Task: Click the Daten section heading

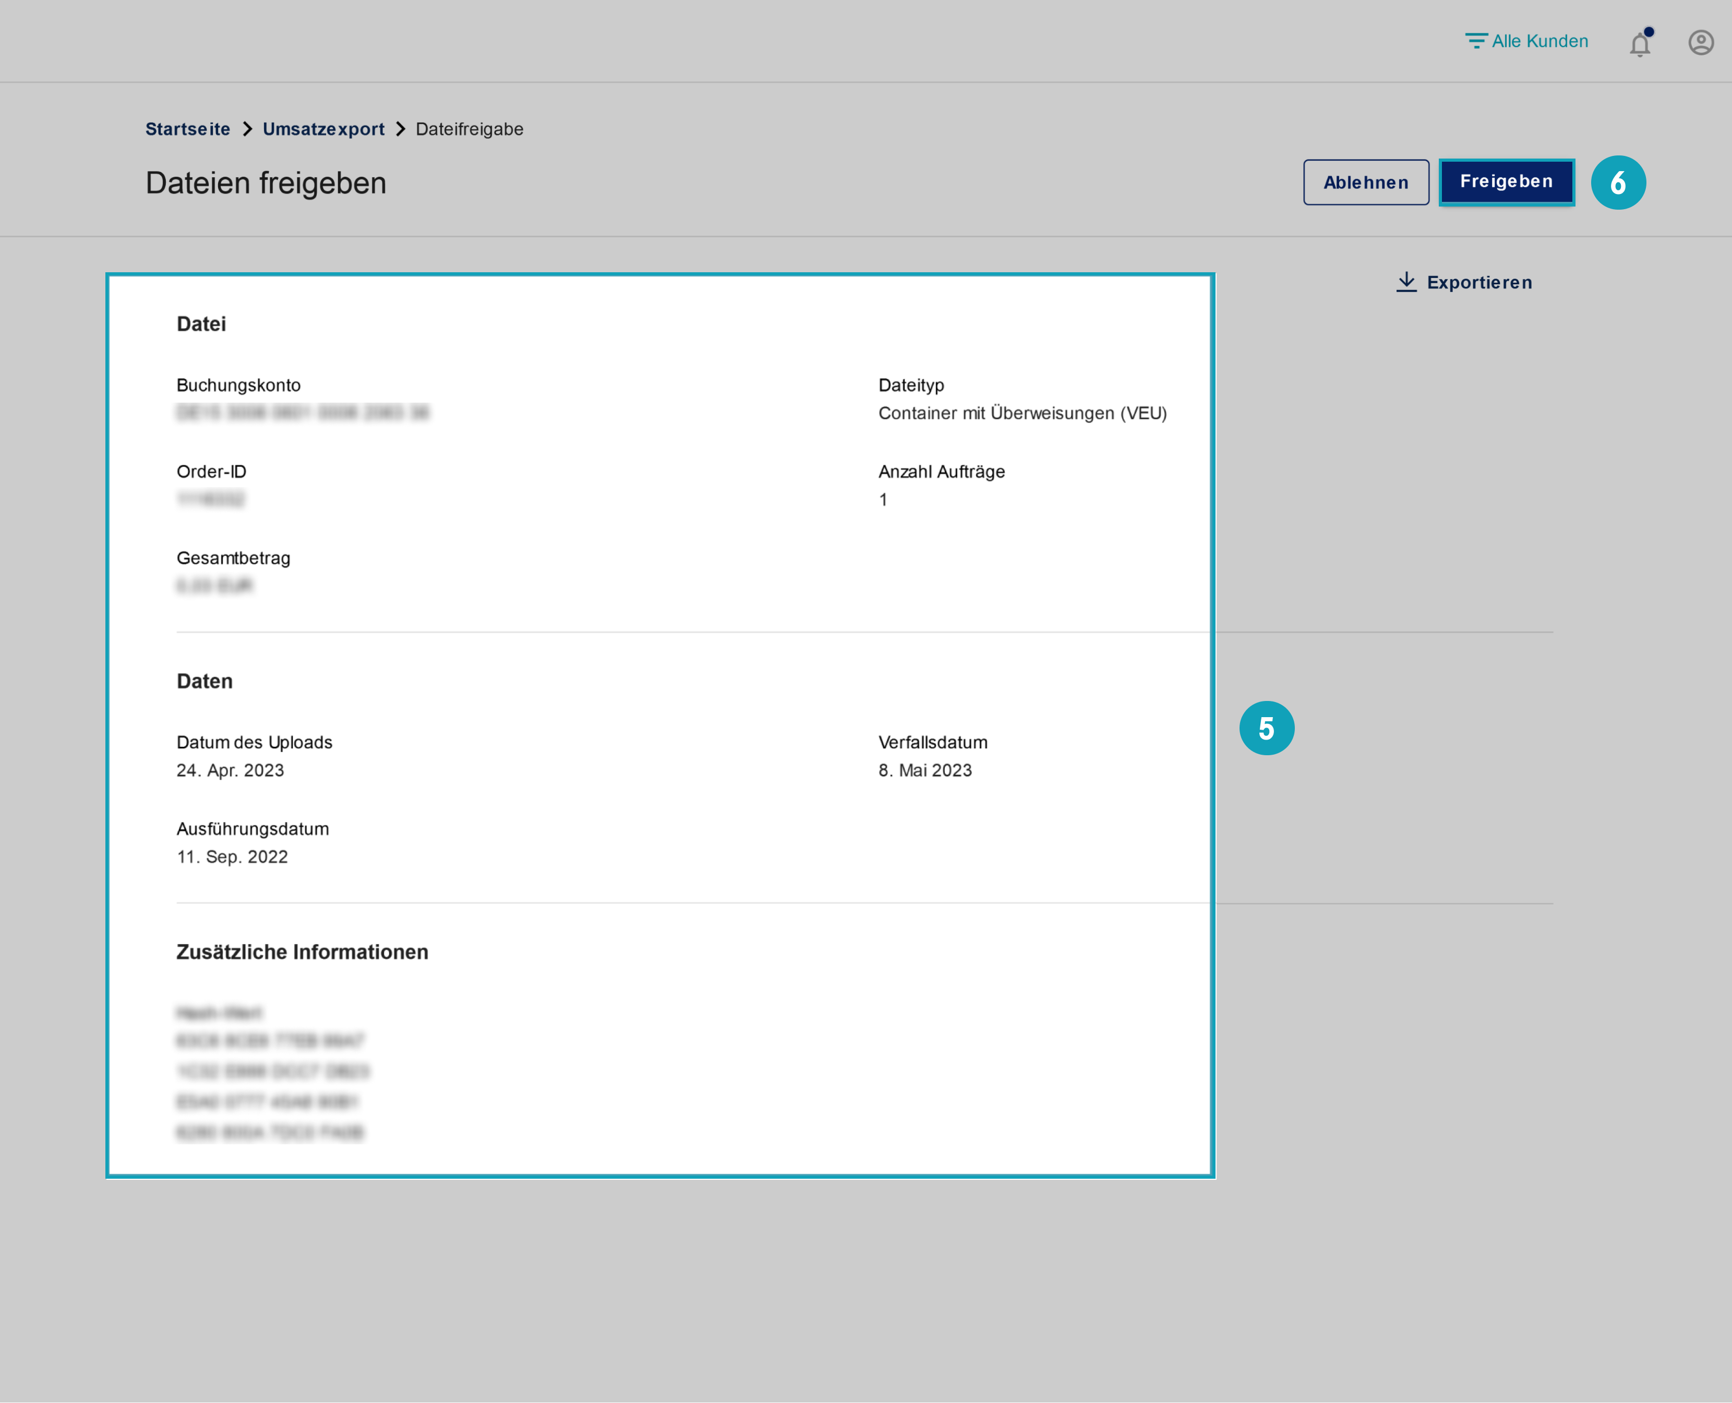Action: point(205,681)
